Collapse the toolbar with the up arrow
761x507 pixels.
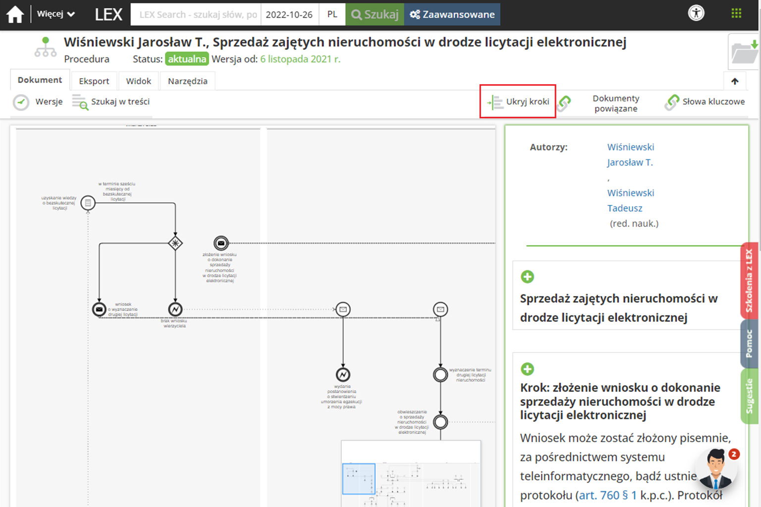coord(735,81)
